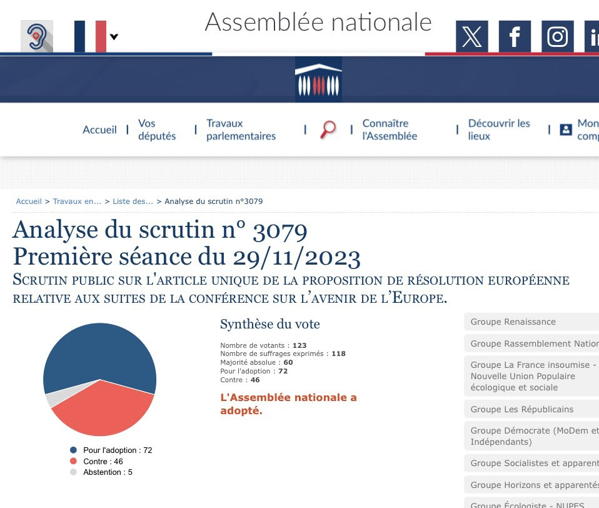Click the accessibility ear icon
599x508 pixels.
tap(37, 36)
